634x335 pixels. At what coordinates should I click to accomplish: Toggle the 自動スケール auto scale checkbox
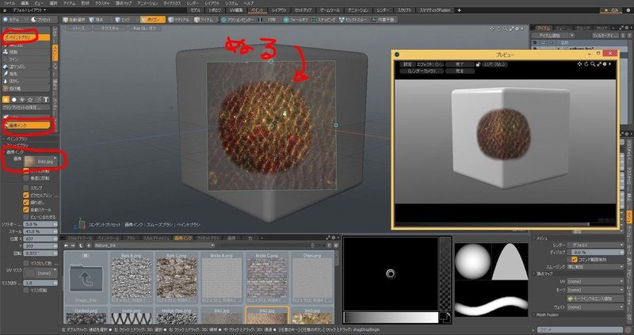[26, 210]
